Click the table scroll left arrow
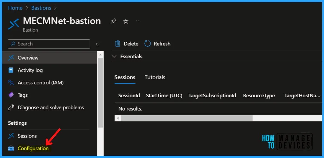Viewport: 324px width, 158px height. coord(118,118)
